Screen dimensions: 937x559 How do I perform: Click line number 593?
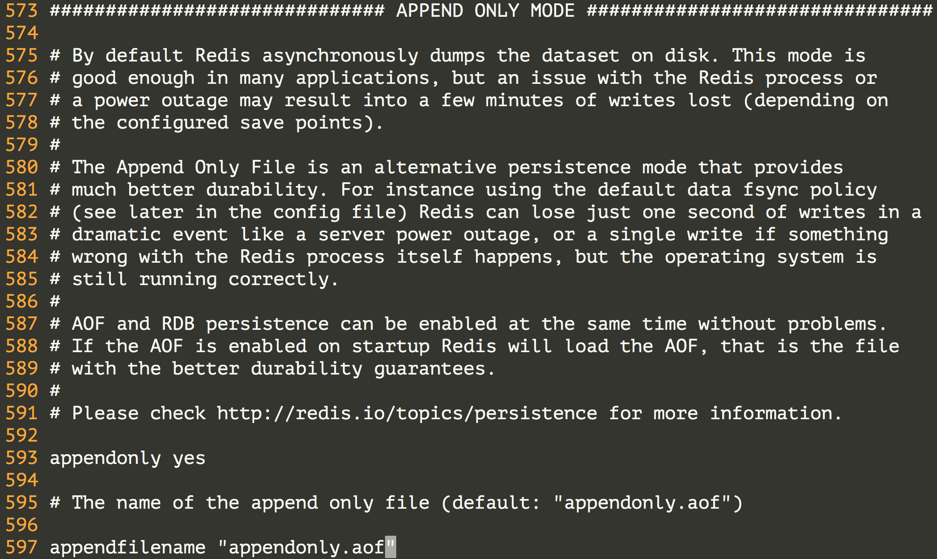(x=21, y=458)
